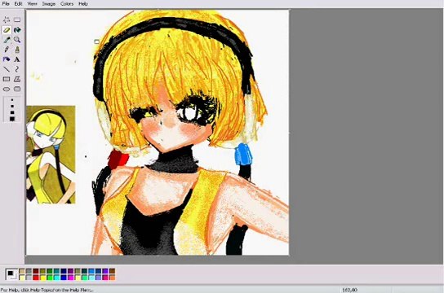444x293 pixels.
Task: Choose the Pencil tool
Action: coord(7,50)
